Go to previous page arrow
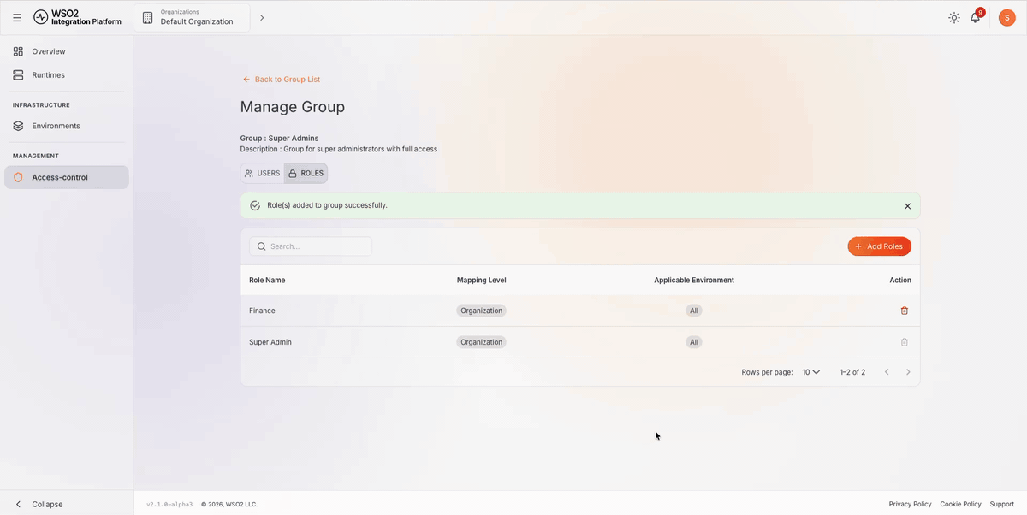1027x515 pixels. [x=887, y=372]
